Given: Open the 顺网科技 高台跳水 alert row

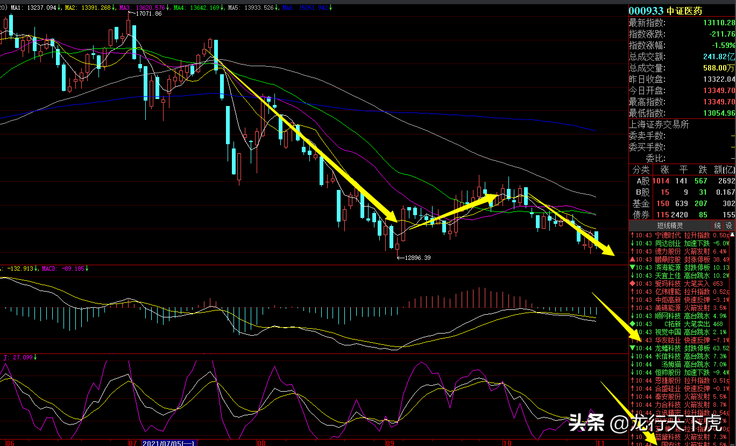Looking at the screenshot, I should [680, 316].
